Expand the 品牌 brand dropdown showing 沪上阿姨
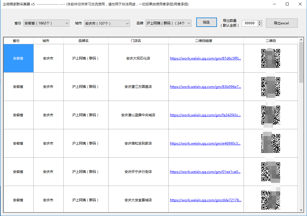 pos(168,23)
